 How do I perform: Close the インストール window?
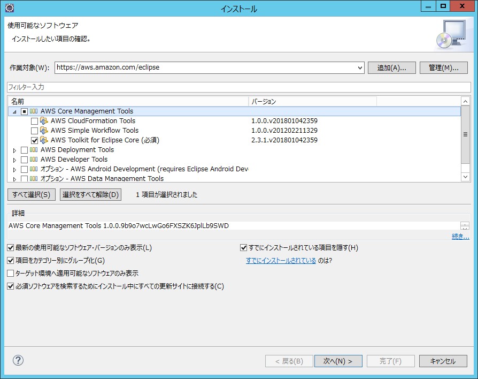[462, 6]
